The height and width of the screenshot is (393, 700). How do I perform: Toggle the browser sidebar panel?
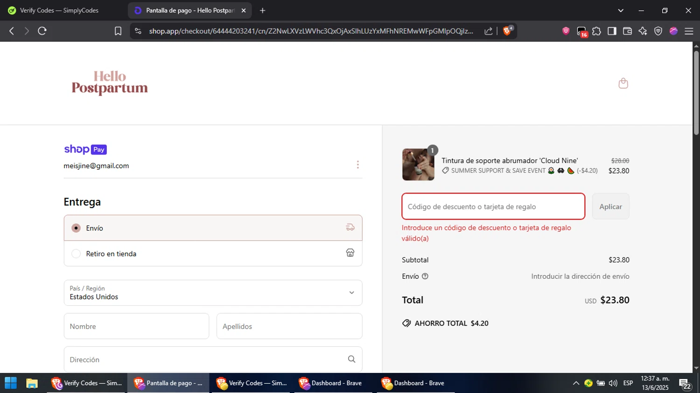click(x=612, y=31)
